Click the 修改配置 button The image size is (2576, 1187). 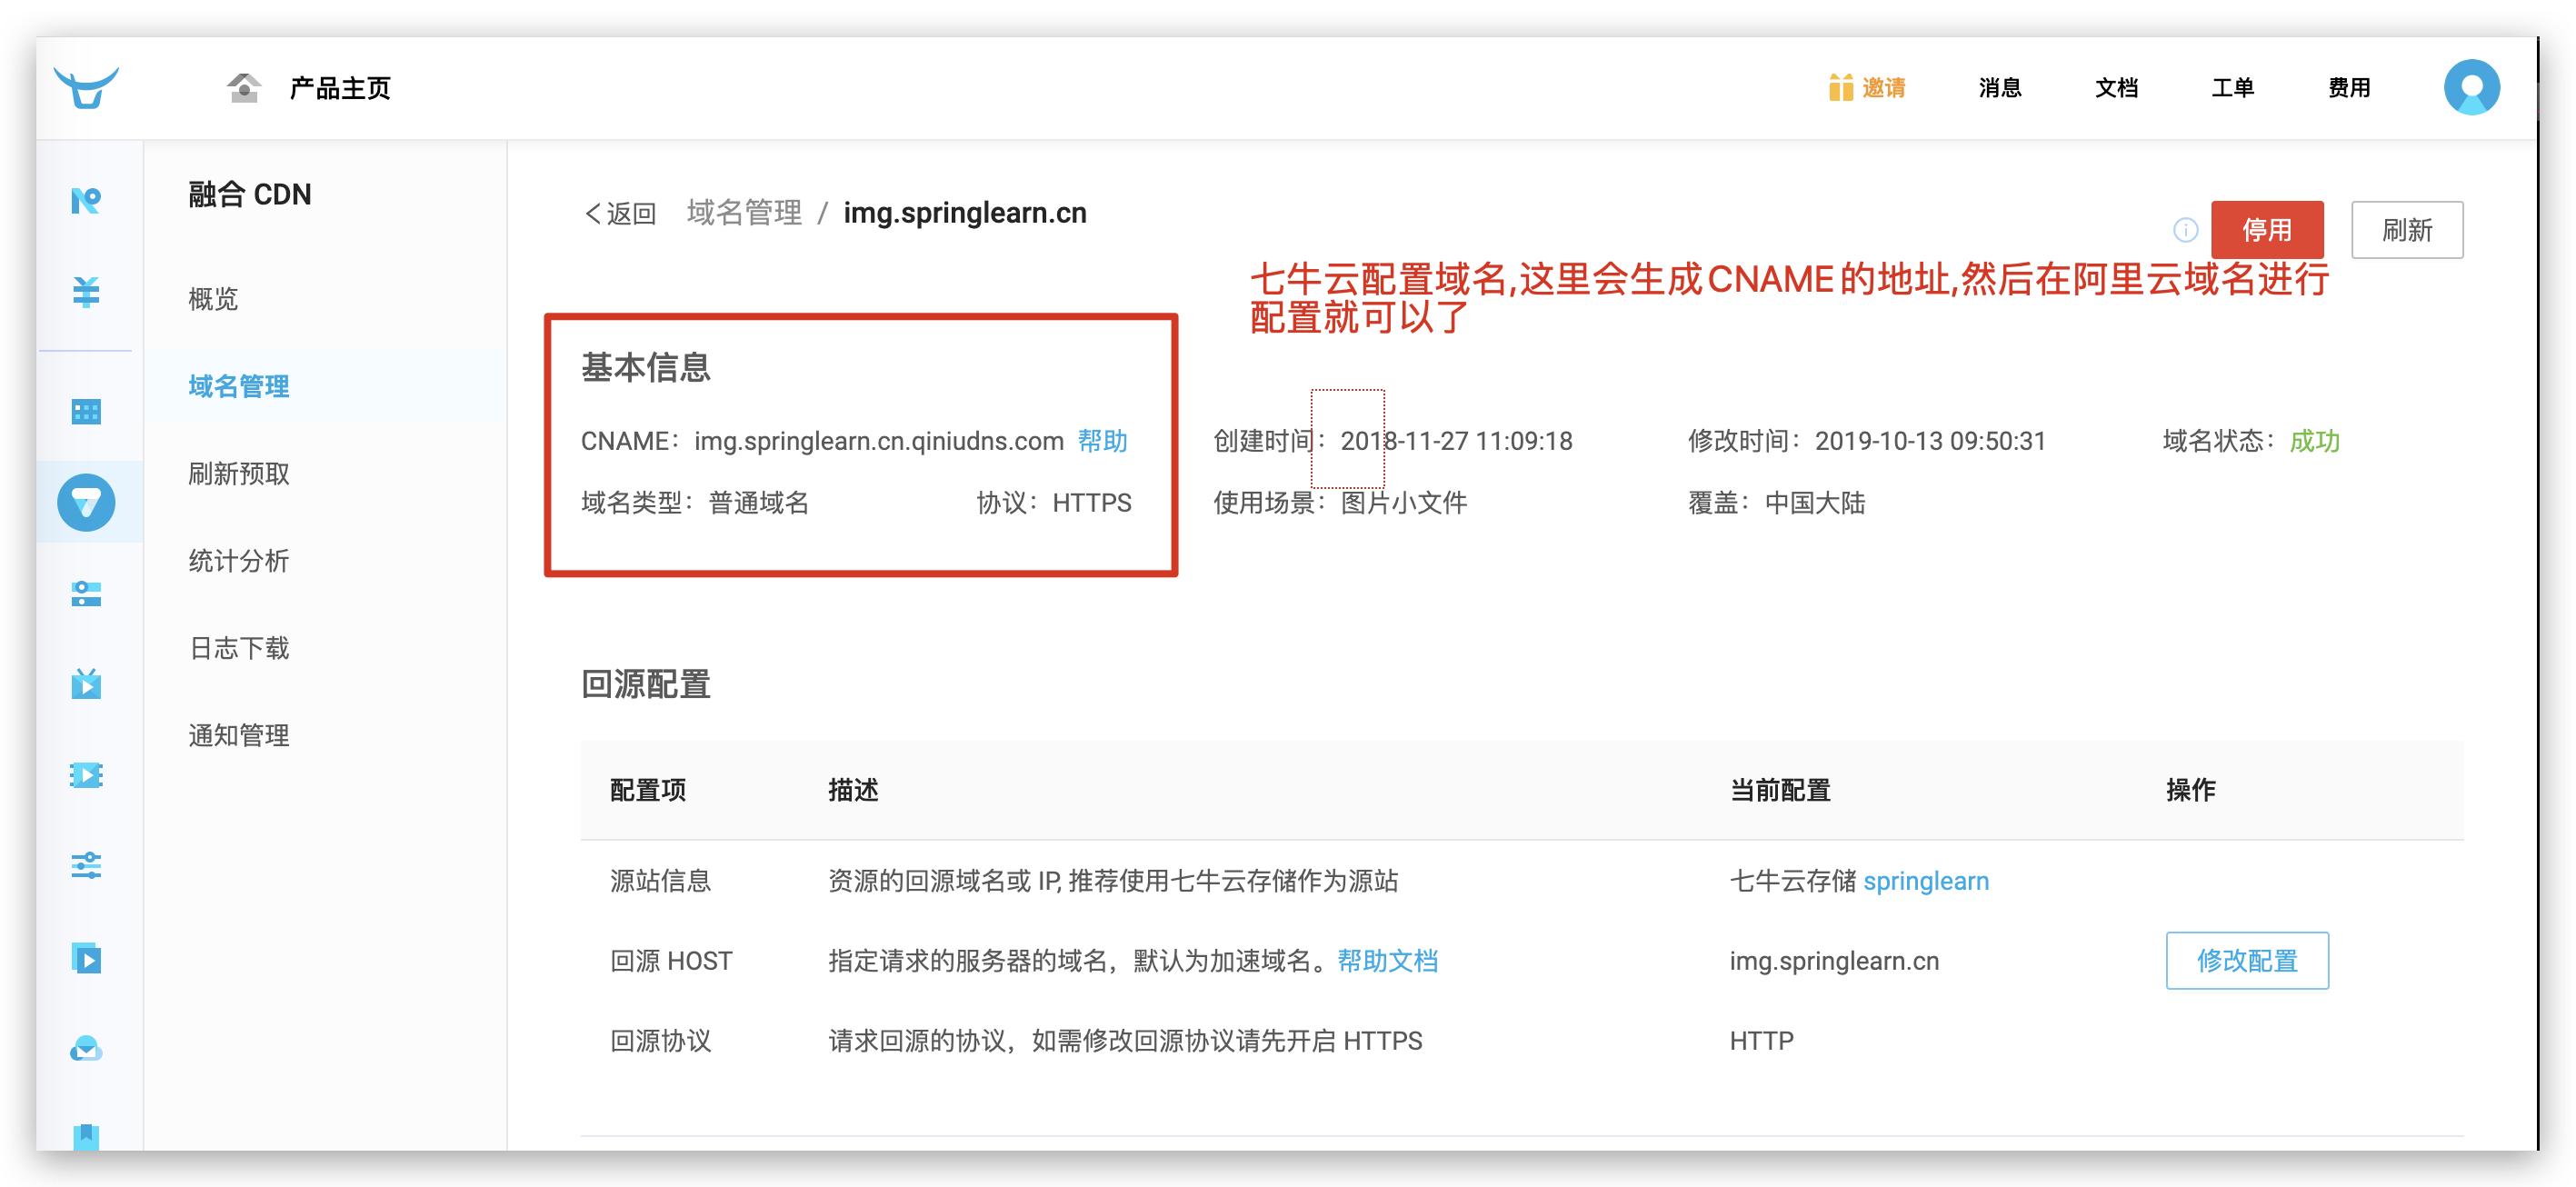click(2246, 960)
